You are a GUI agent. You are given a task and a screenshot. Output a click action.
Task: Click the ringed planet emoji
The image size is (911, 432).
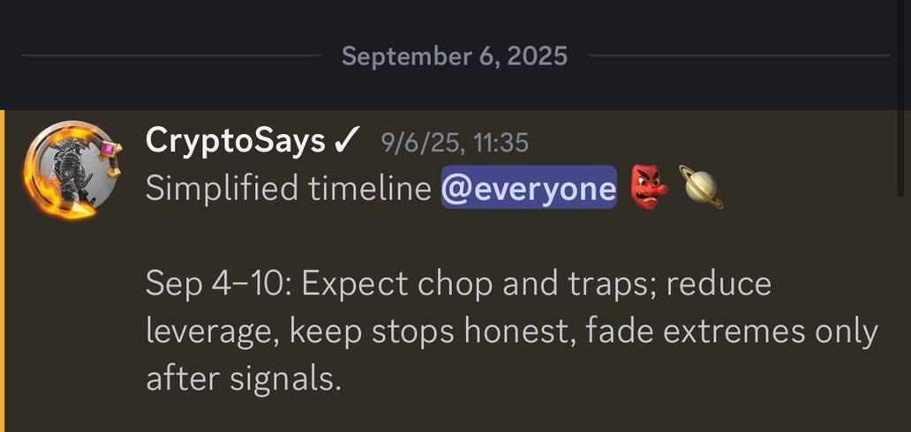pyautogui.click(x=701, y=187)
